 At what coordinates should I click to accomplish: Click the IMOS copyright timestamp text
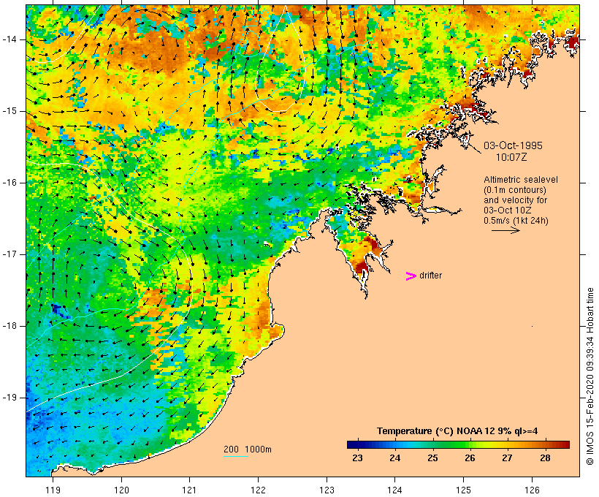coord(590,376)
